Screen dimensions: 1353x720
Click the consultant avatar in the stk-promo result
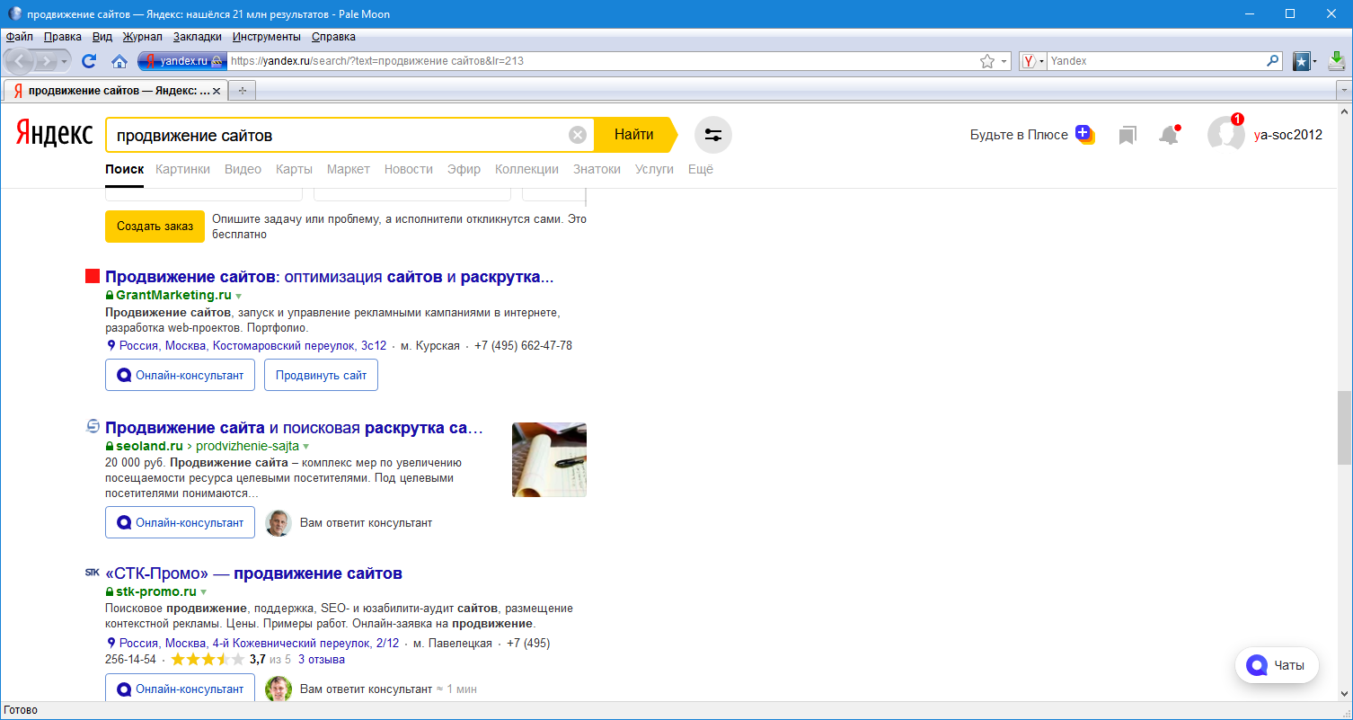point(279,689)
